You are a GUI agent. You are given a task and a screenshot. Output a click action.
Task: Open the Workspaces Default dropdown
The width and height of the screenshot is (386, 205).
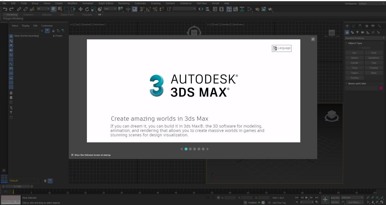point(371,4)
